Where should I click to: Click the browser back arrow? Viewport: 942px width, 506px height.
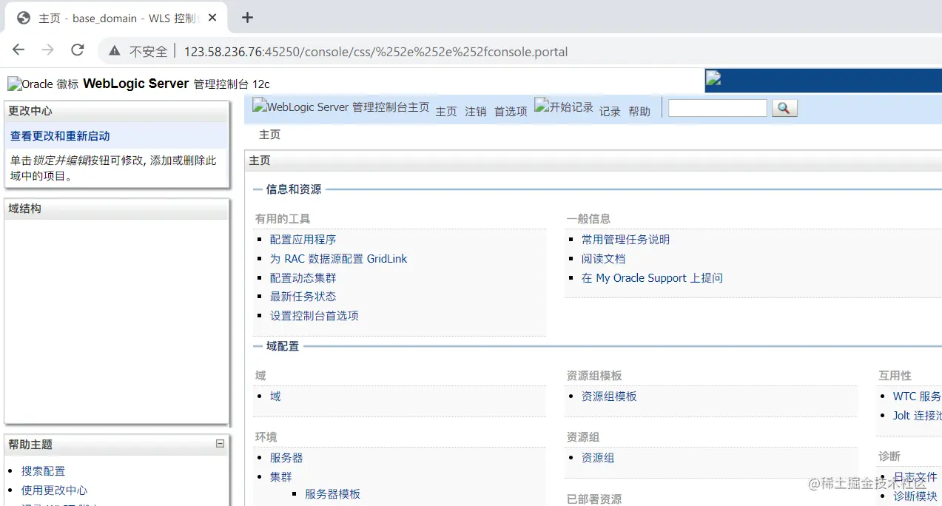click(x=18, y=50)
